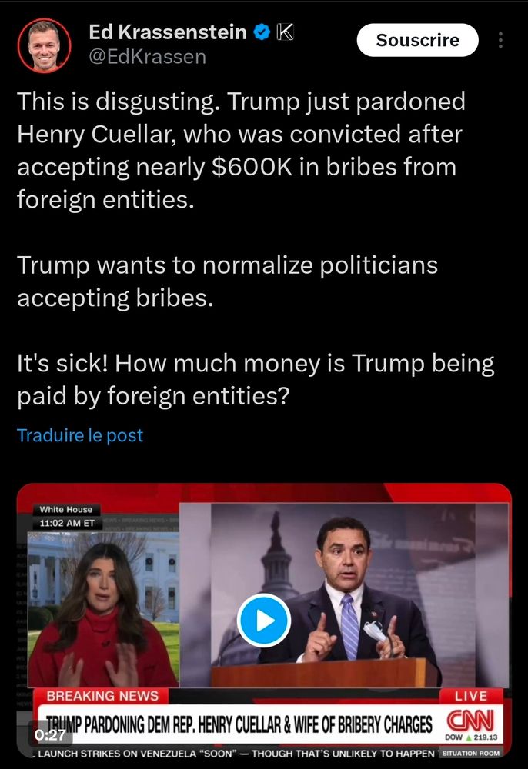Click the White House reporter inset

click(x=103, y=609)
